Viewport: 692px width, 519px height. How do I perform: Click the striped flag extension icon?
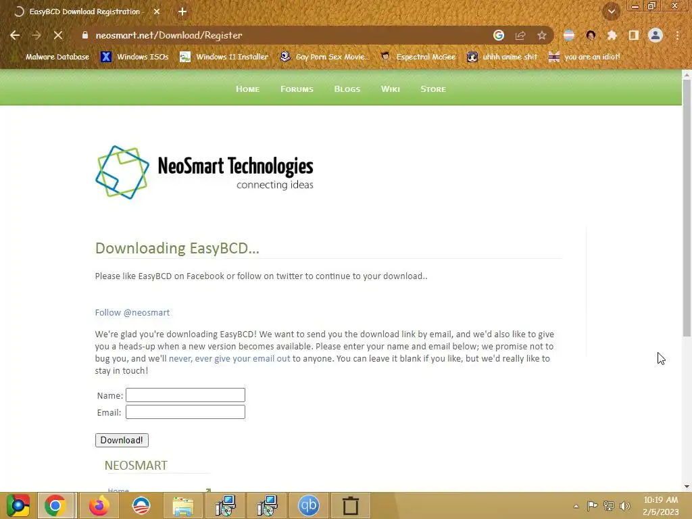(569, 35)
